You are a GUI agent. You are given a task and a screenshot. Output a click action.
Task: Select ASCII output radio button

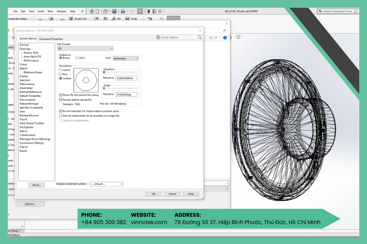[x=77, y=58]
